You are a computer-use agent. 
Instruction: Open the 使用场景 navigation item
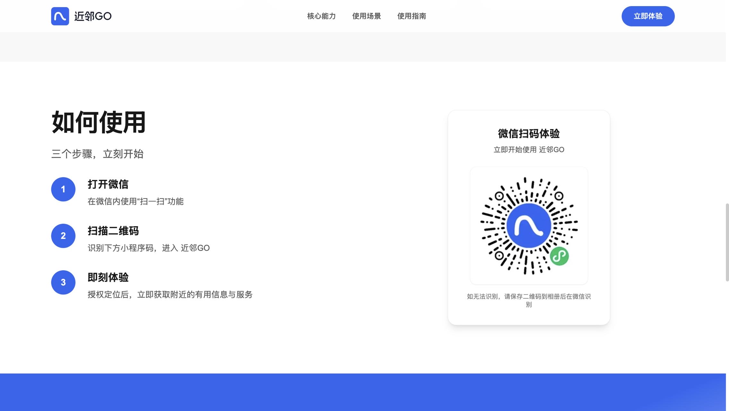pos(366,16)
